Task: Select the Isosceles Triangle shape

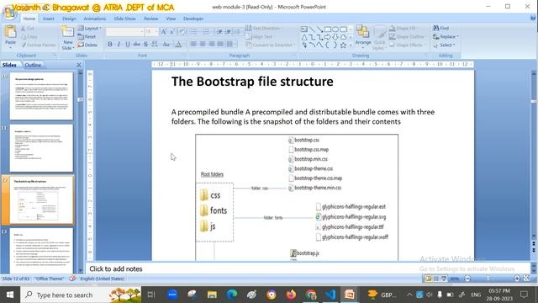Action: [x=304, y=37]
